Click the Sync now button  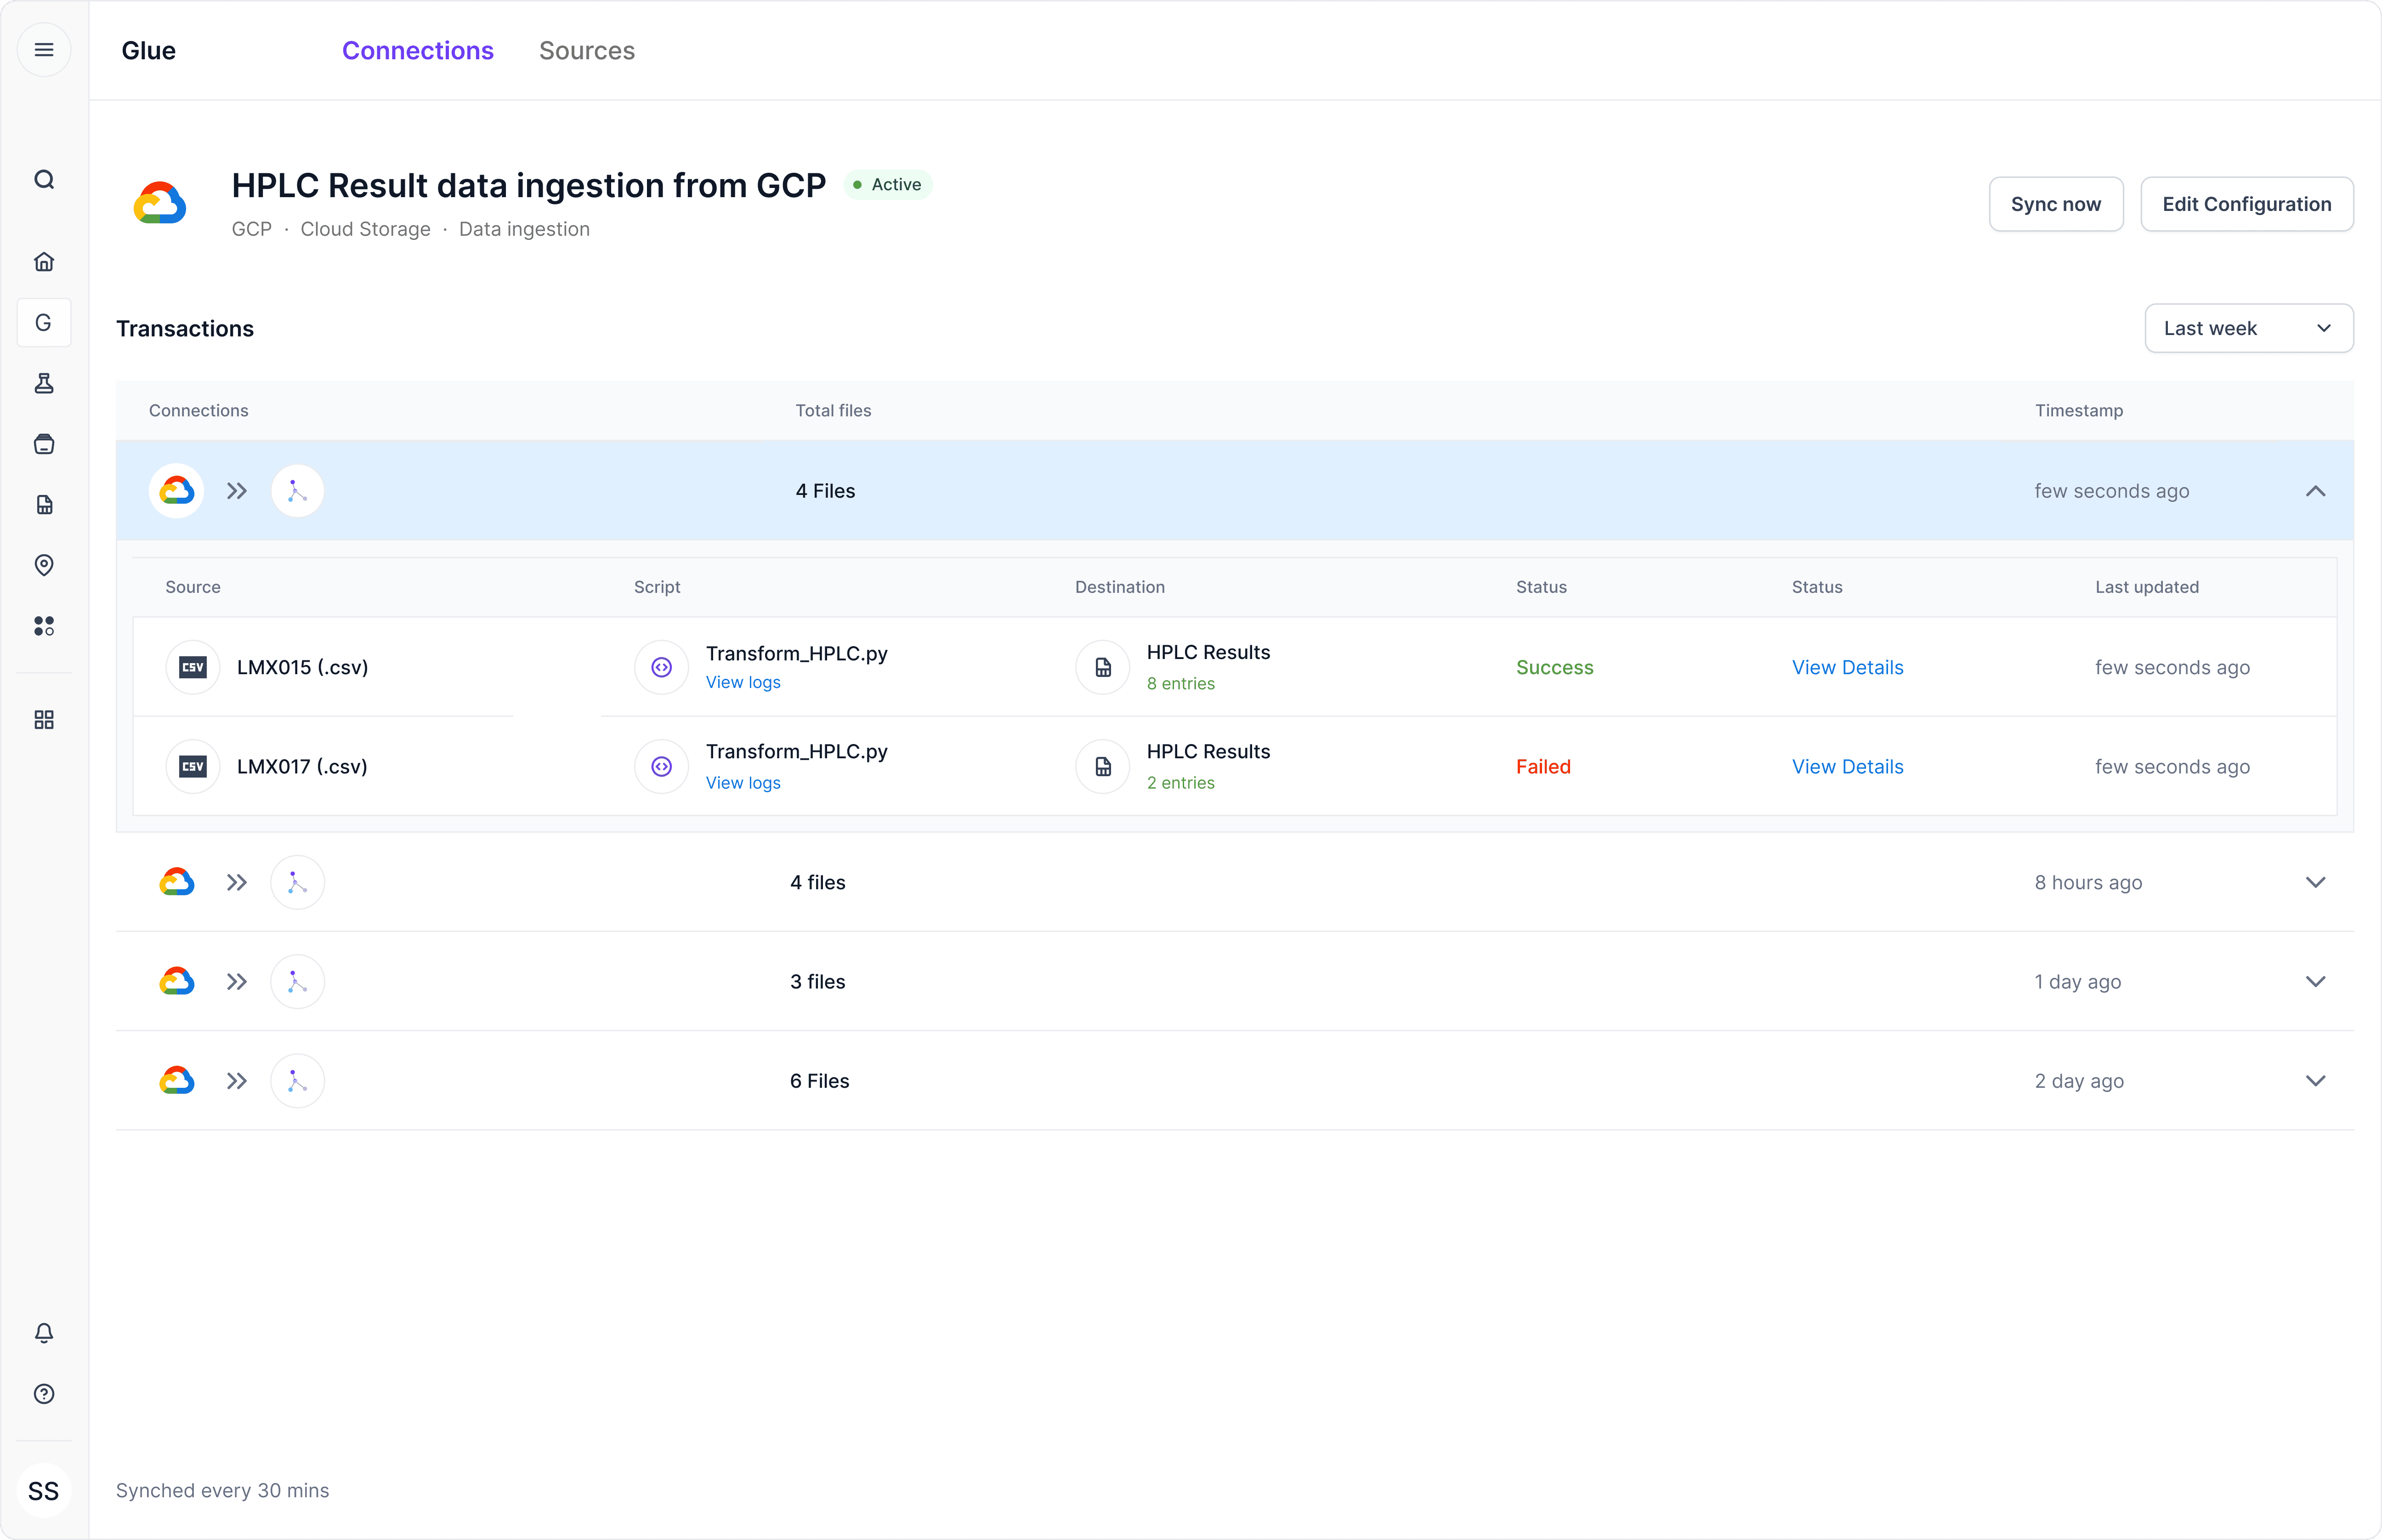click(2055, 204)
